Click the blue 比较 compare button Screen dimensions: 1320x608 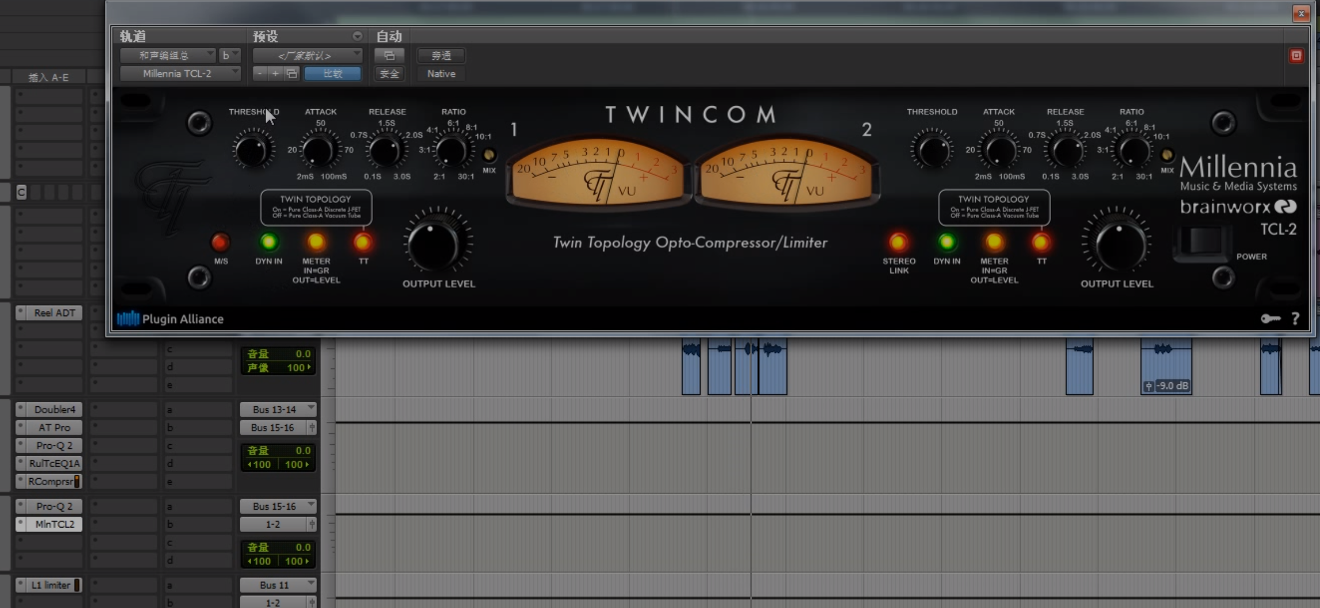click(333, 74)
